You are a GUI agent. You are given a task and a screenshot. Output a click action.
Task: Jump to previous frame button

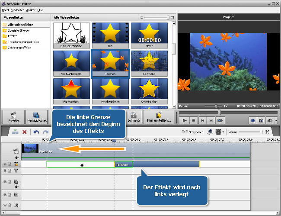202,121
